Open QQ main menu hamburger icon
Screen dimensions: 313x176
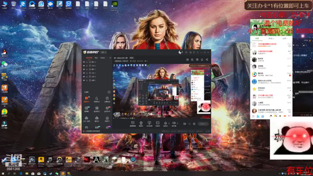point(253,116)
